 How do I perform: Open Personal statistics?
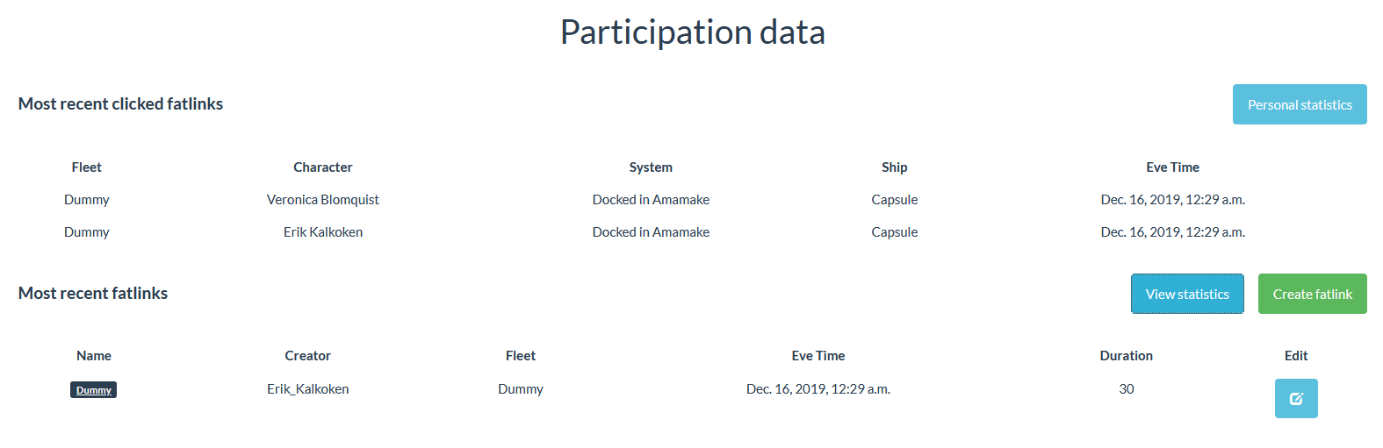pyautogui.click(x=1300, y=104)
